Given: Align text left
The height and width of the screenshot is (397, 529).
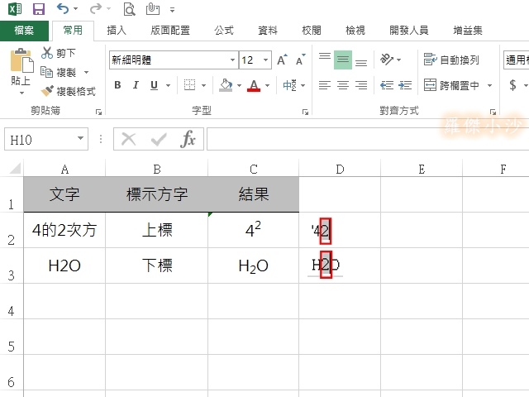Looking at the screenshot, I should 325,85.
